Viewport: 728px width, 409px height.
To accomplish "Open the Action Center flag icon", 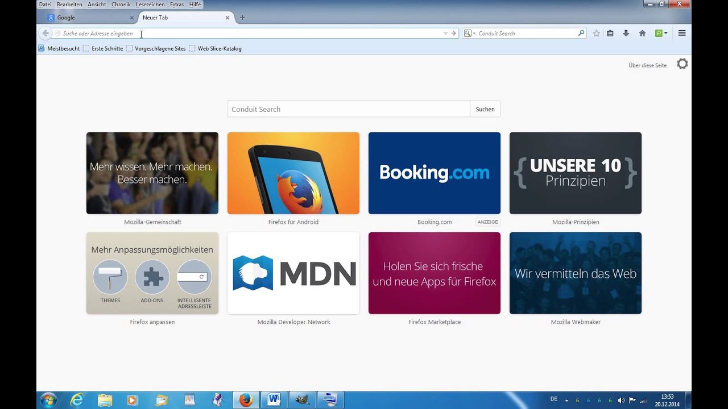I will pyautogui.click(x=632, y=400).
